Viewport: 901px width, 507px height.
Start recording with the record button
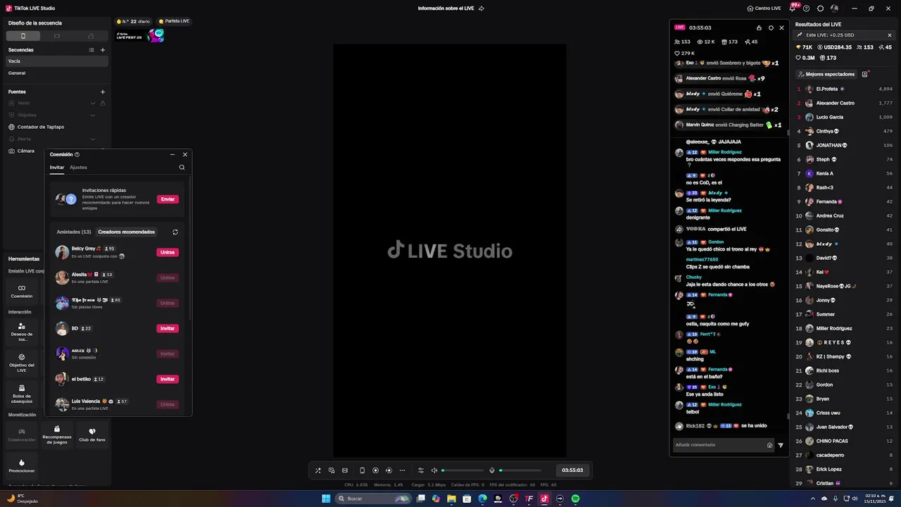[375, 470]
